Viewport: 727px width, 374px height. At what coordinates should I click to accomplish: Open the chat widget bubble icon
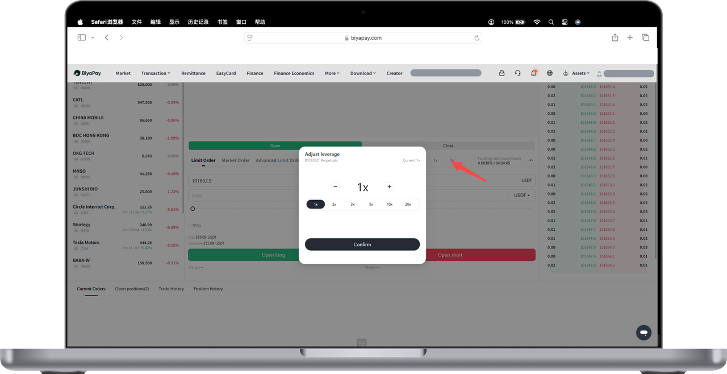click(x=644, y=333)
